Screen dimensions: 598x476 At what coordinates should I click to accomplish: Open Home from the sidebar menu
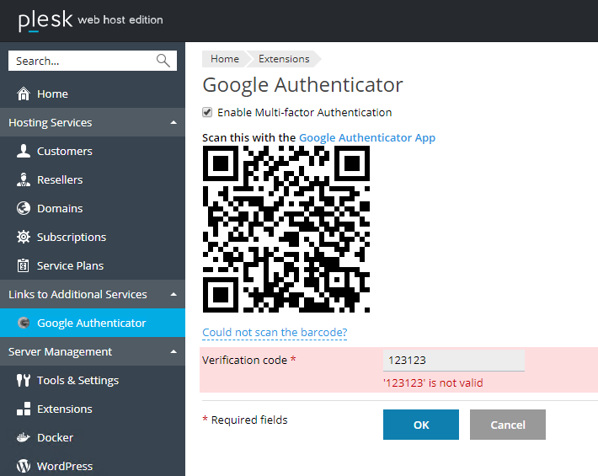click(x=93, y=94)
